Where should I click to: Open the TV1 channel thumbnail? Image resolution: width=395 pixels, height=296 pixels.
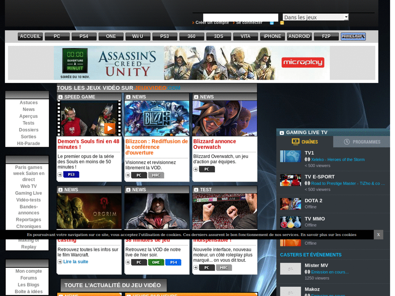[290, 156]
